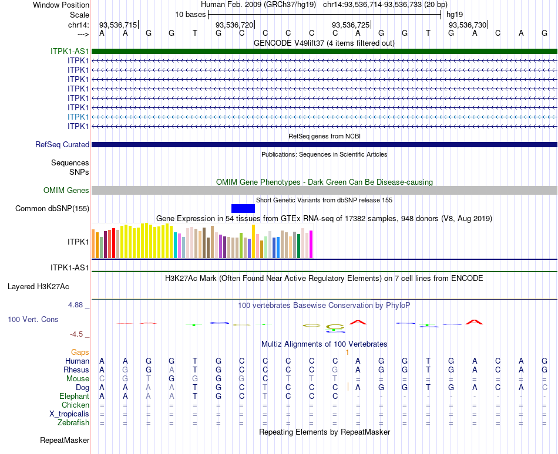Screen dimensions: 558x454
Task: Click the RepeatMasker track label
Action: click(65, 440)
